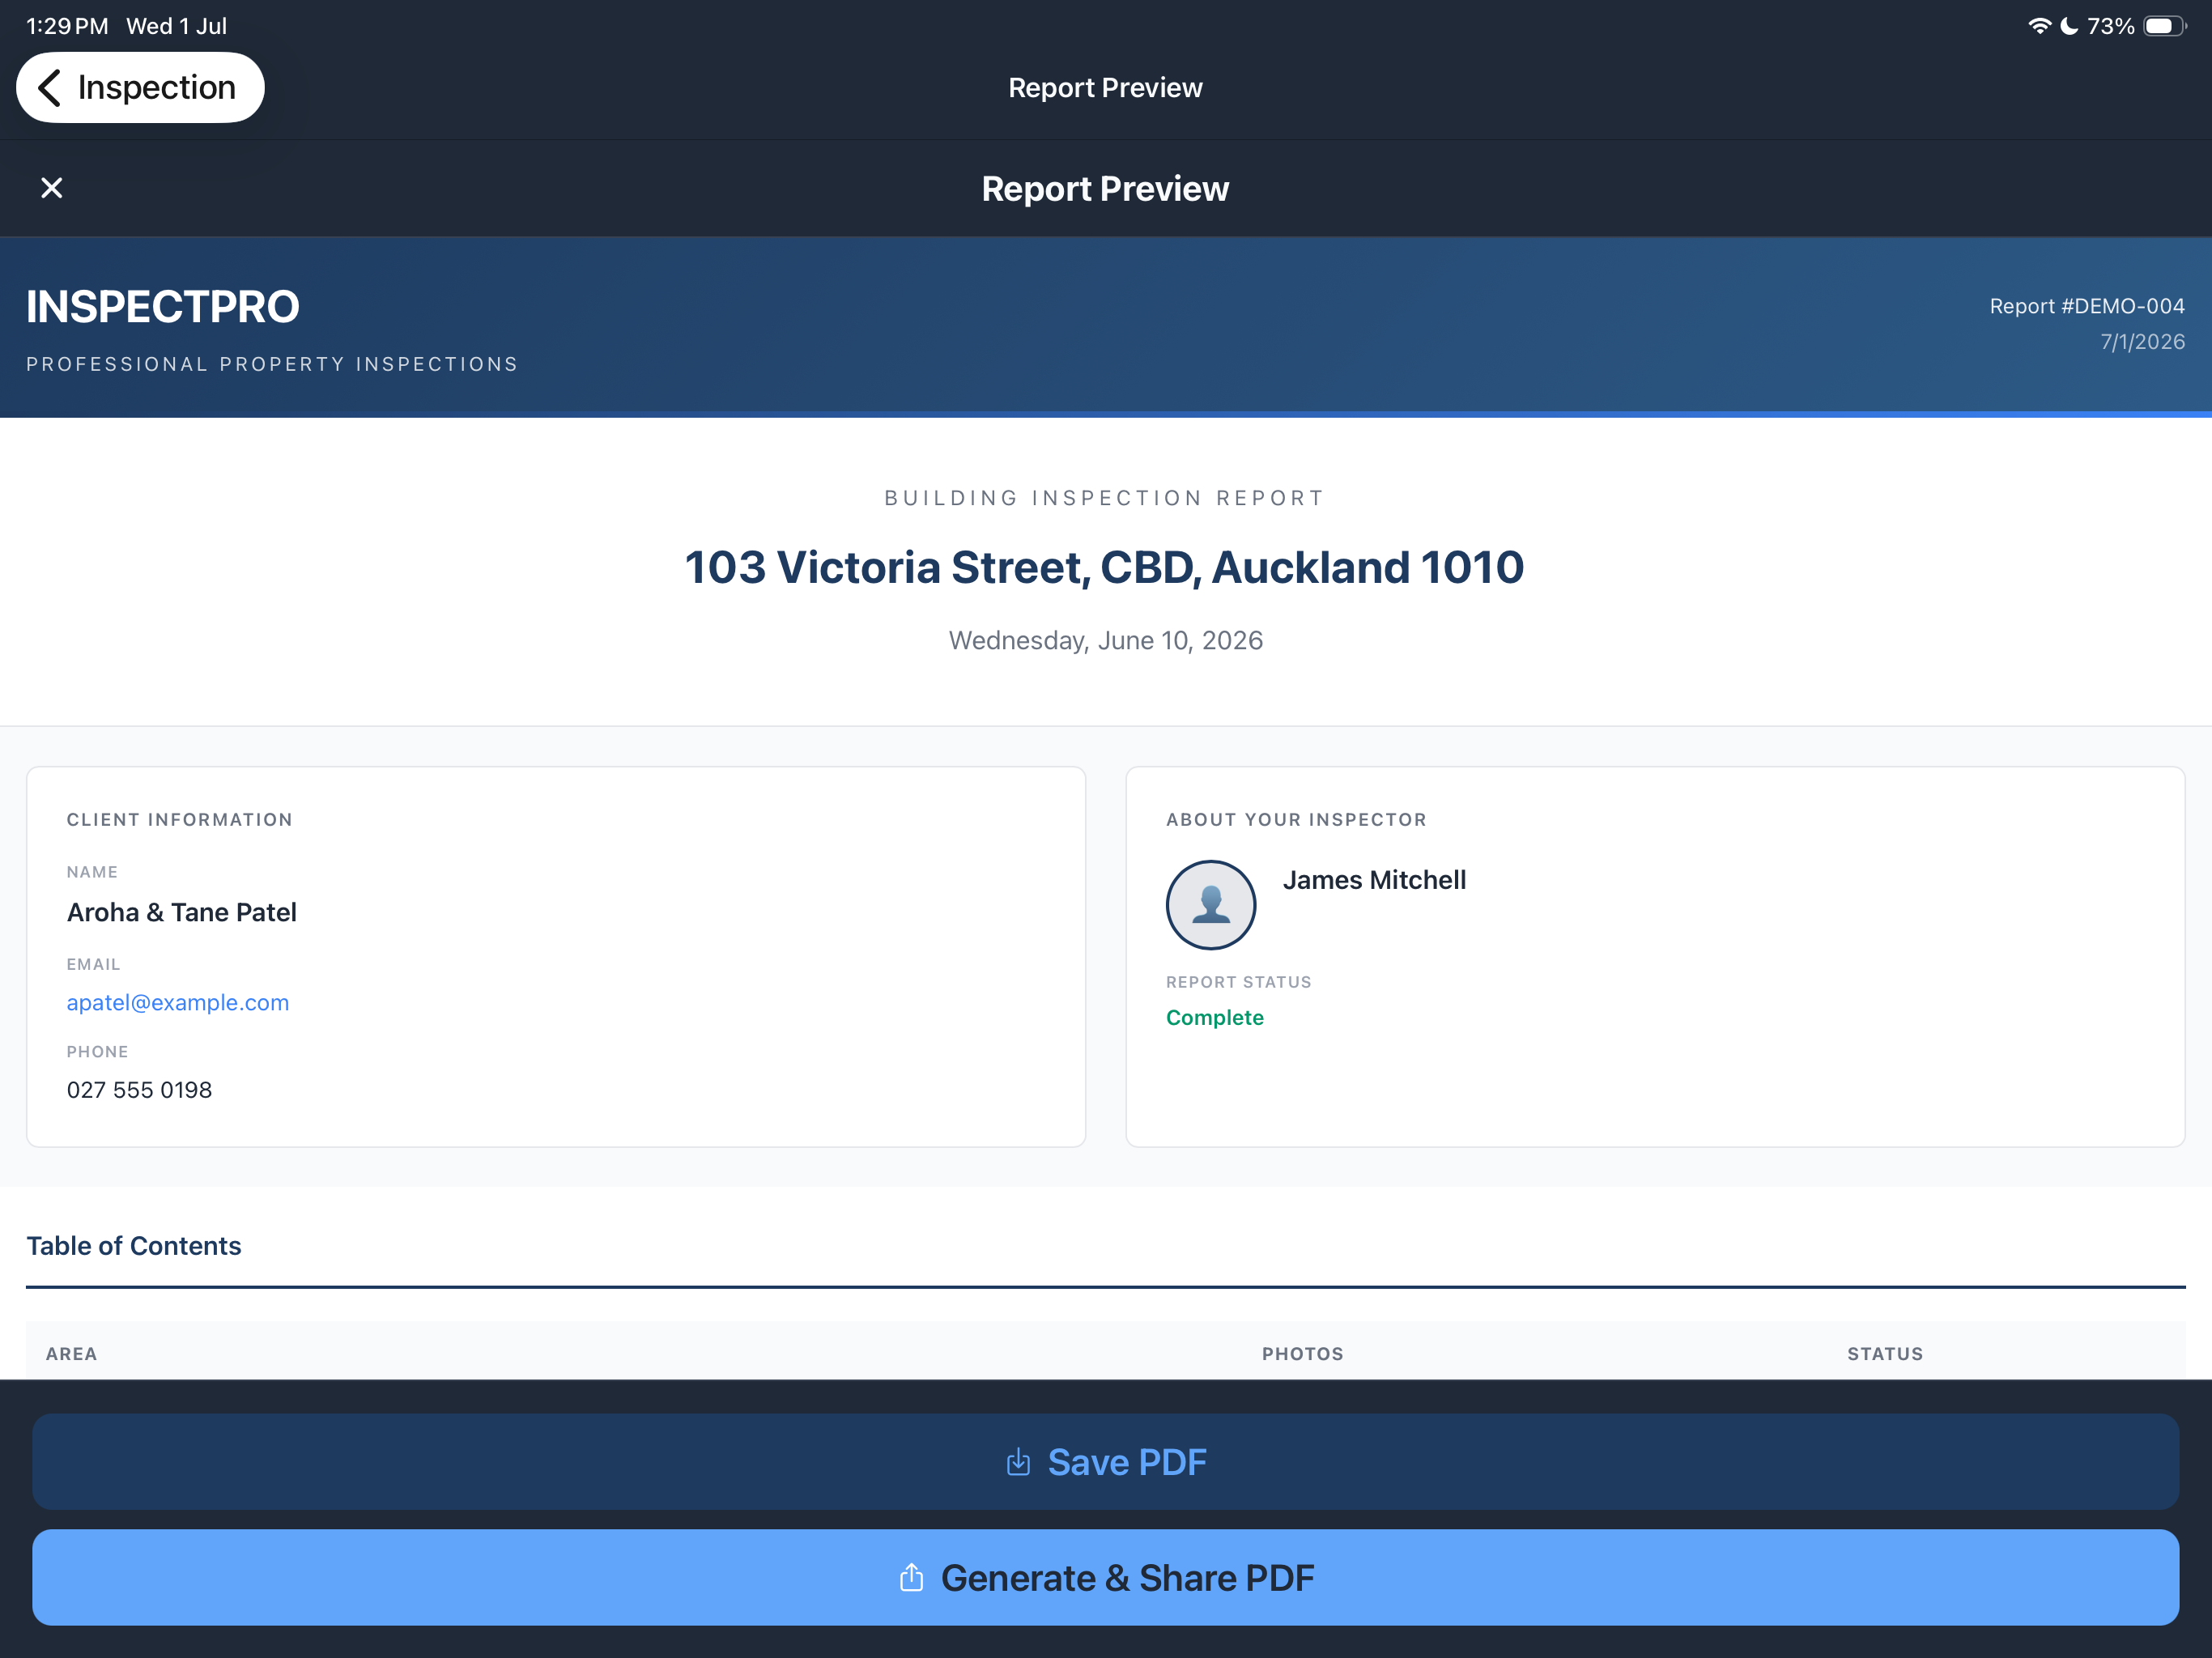2212x1658 pixels.
Task: Go back to Inspection screen
Action: click(x=140, y=87)
